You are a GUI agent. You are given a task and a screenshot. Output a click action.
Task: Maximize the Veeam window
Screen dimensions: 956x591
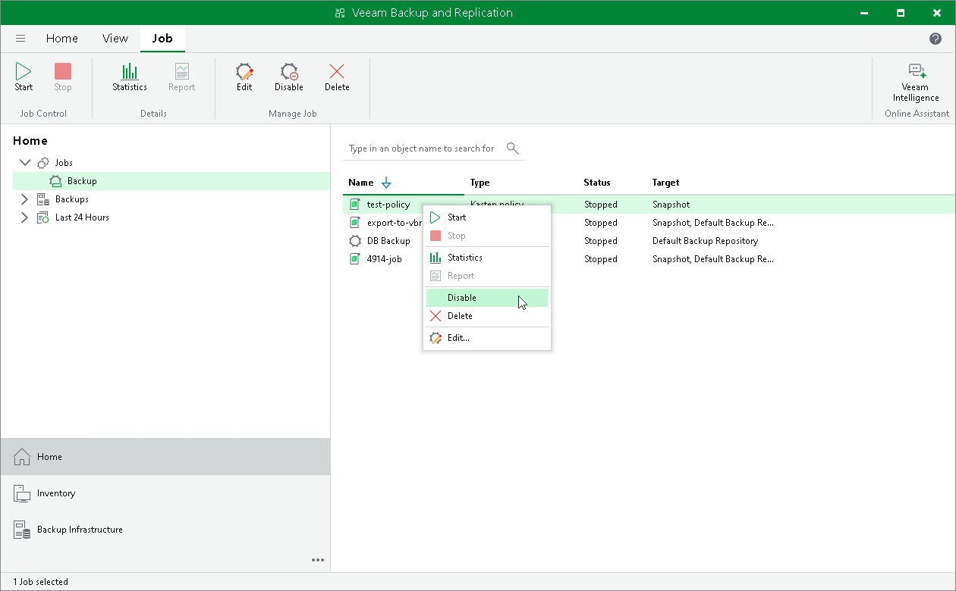pyautogui.click(x=901, y=13)
